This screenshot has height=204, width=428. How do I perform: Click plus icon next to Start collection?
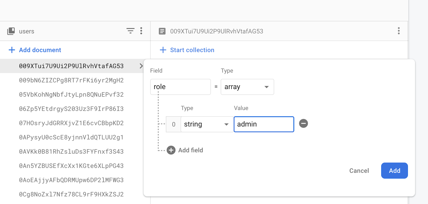coord(163,50)
